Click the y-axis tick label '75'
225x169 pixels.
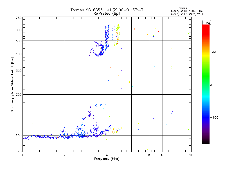coord(20,151)
